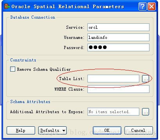Click the 'Password:' label
160x140 pixels.
point(74,47)
